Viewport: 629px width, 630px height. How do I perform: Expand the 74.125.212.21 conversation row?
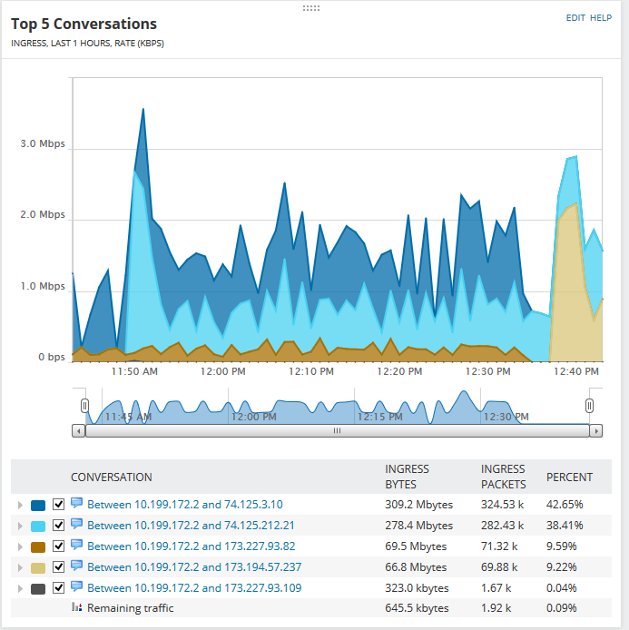(x=20, y=526)
